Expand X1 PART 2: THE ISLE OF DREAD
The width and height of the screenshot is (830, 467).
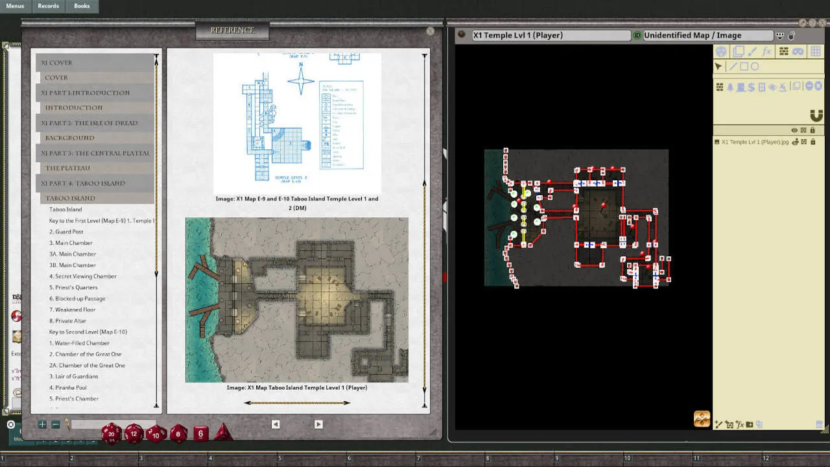pos(95,123)
